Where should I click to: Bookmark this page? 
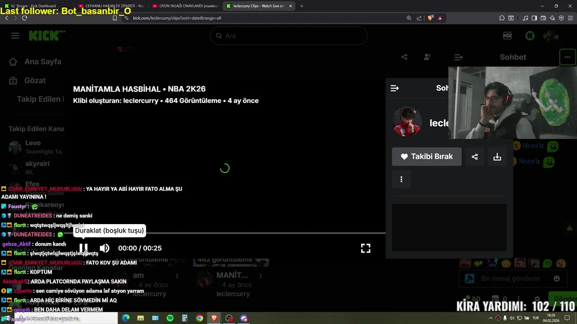114,18
